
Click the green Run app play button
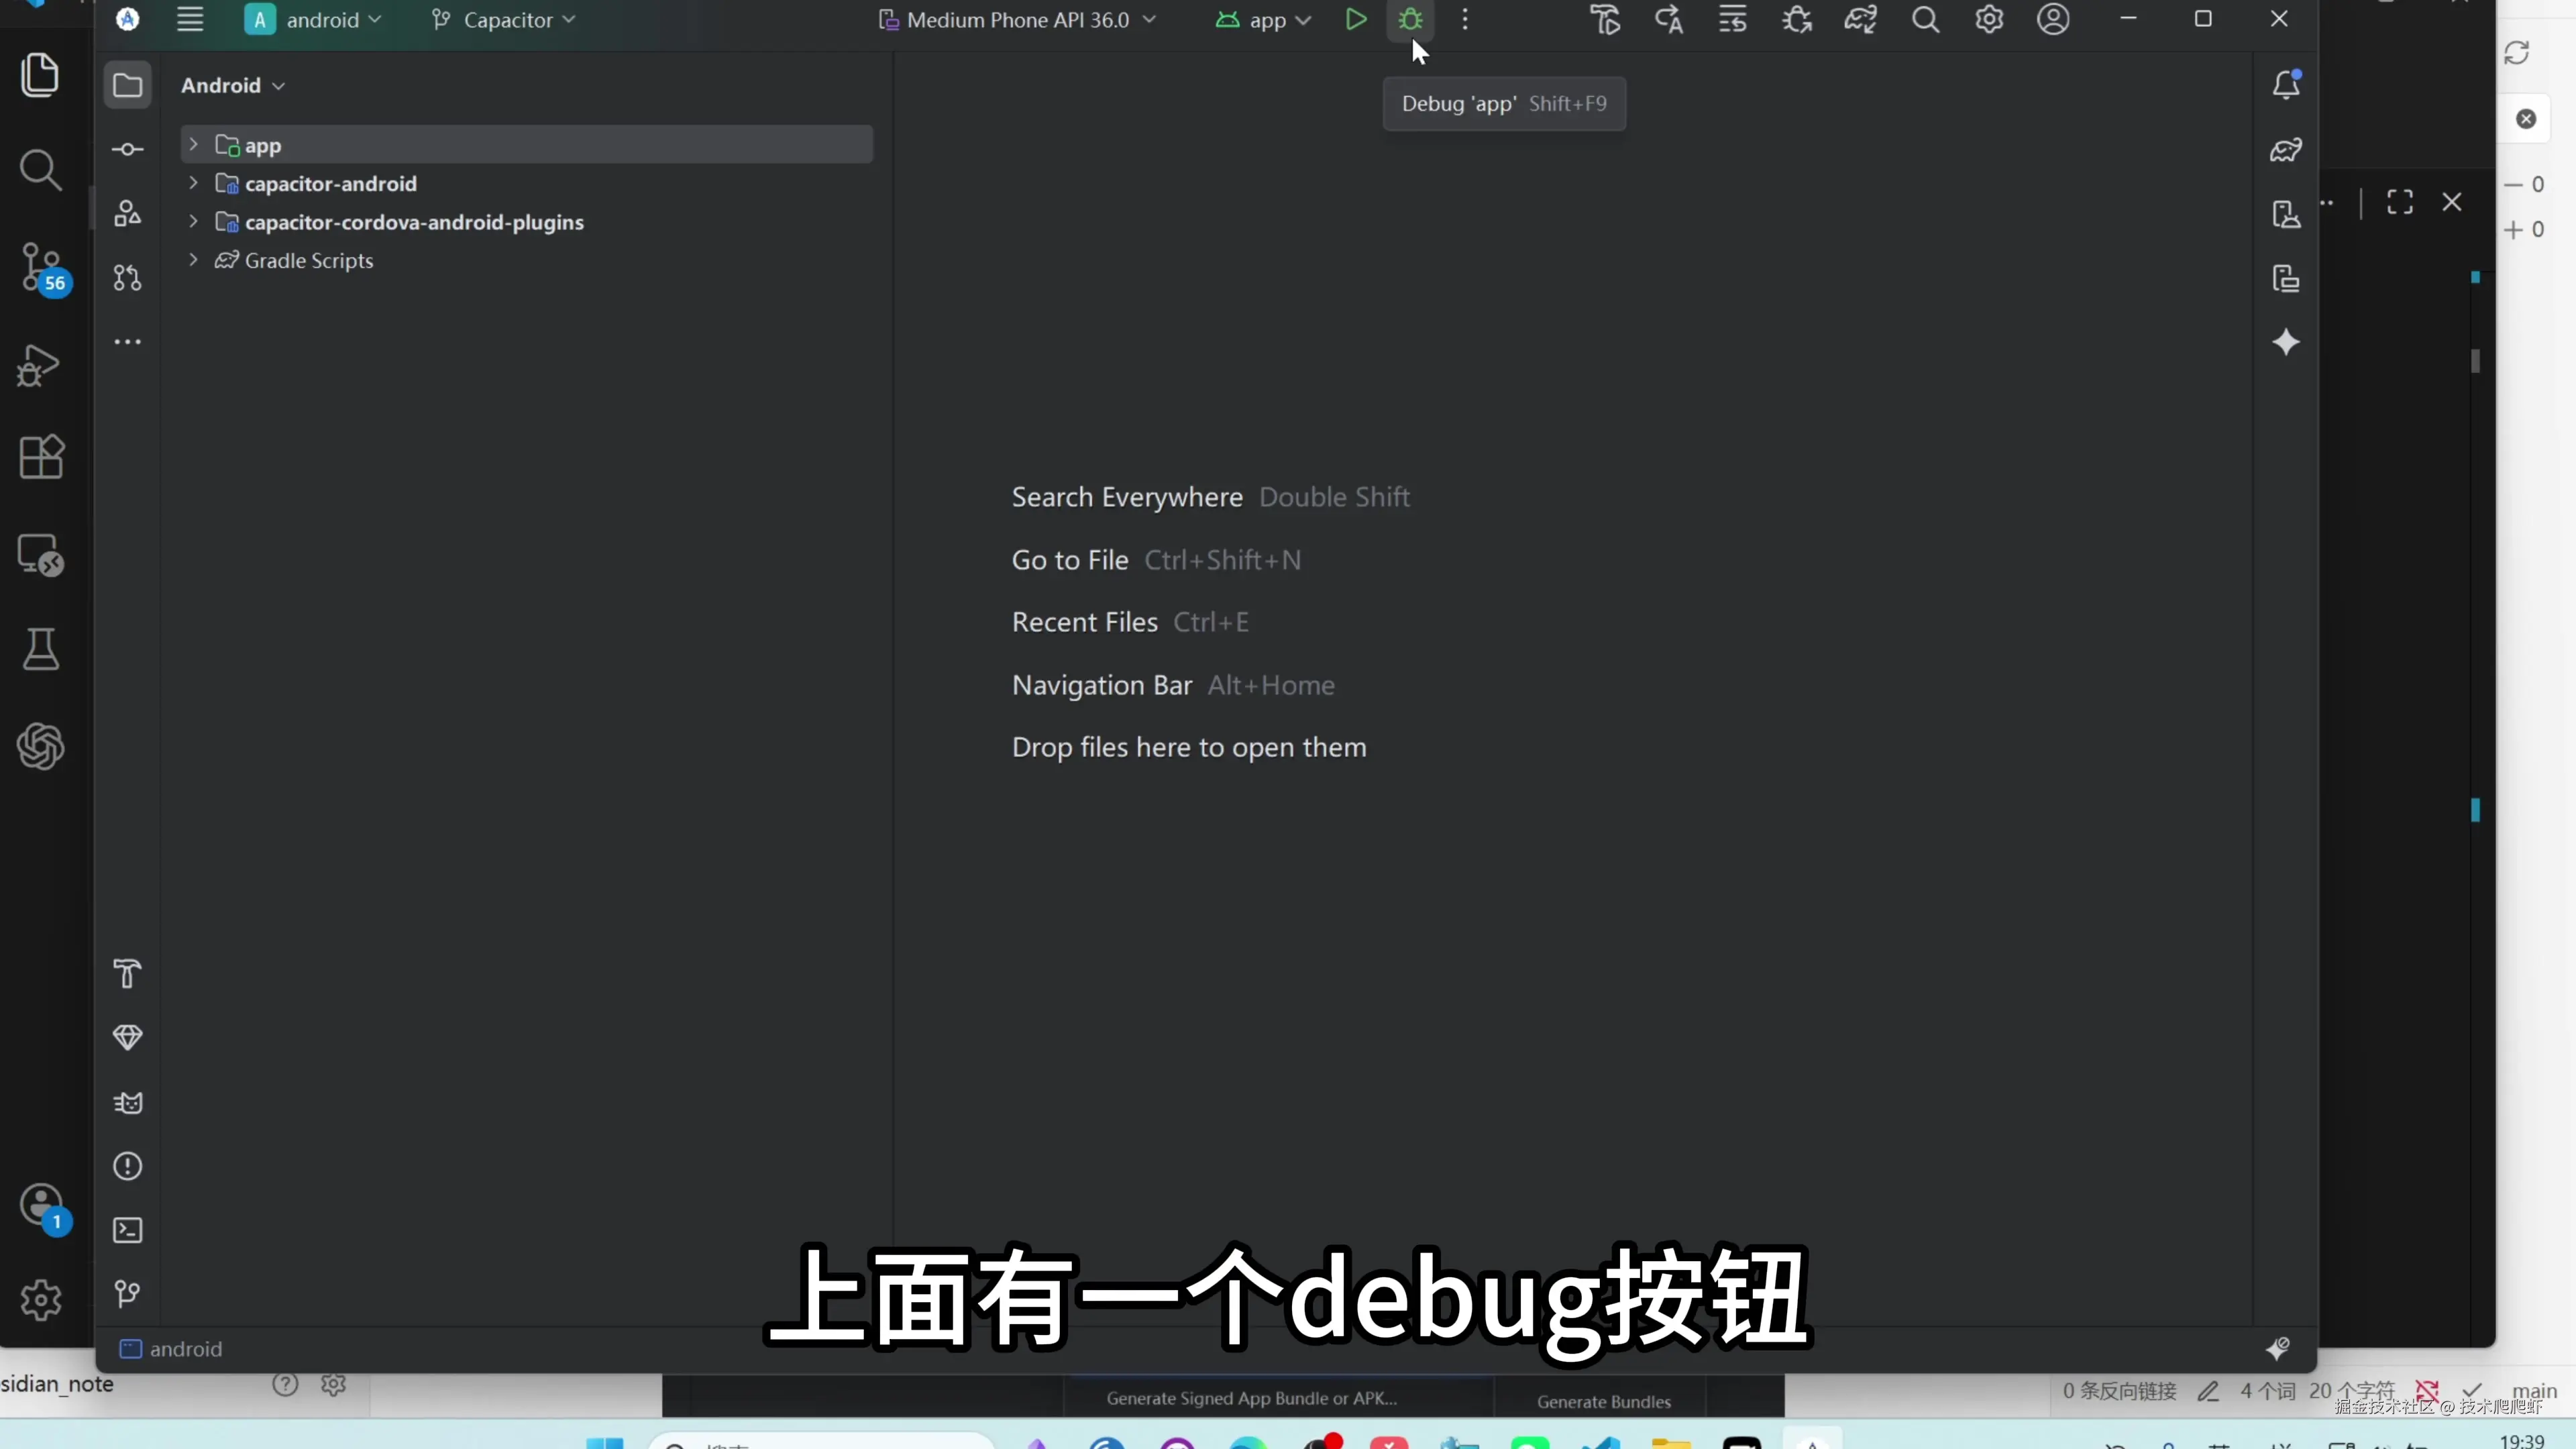click(1355, 20)
